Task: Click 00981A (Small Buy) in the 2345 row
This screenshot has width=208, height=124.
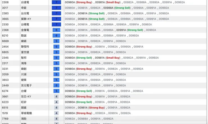Action: pos(108,58)
